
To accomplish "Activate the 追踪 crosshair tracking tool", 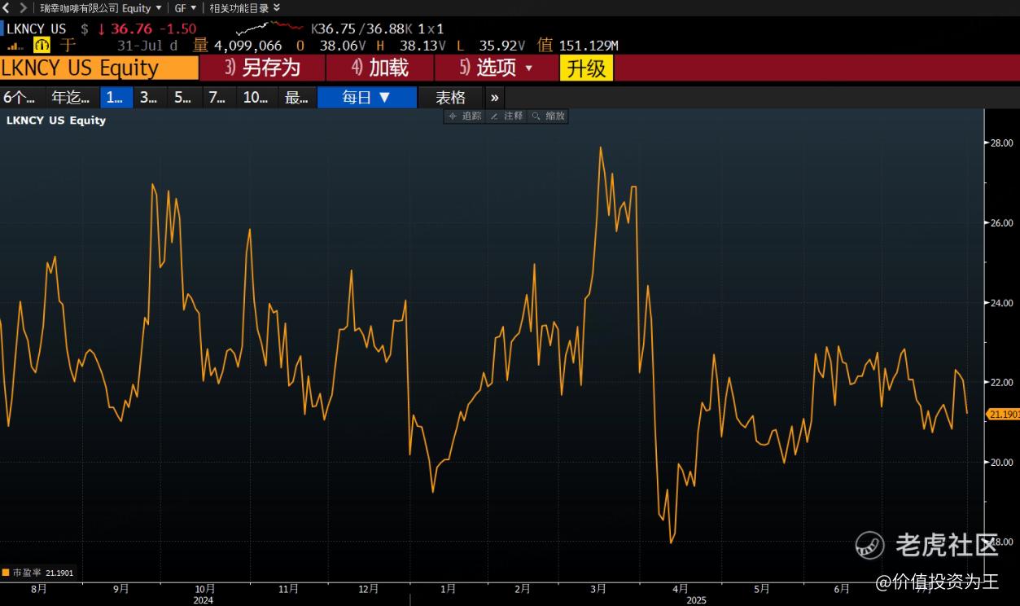I will point(465,116).
